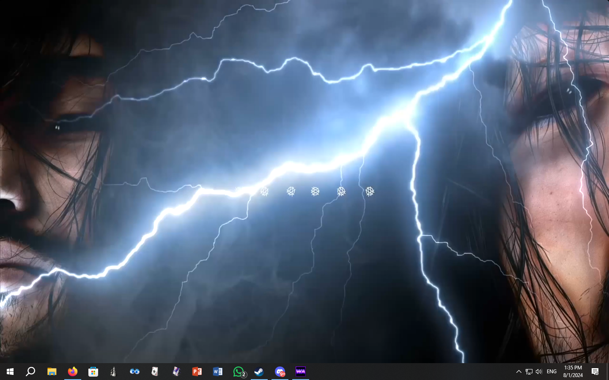Launch File Explorer from taskbar
Screen dimensions: 609x380
52,372
